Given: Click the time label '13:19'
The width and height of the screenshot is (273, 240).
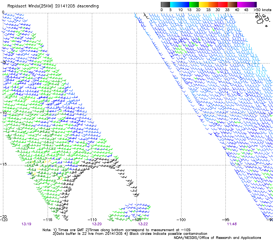Looking at the screenshot, I should point(26,224).
